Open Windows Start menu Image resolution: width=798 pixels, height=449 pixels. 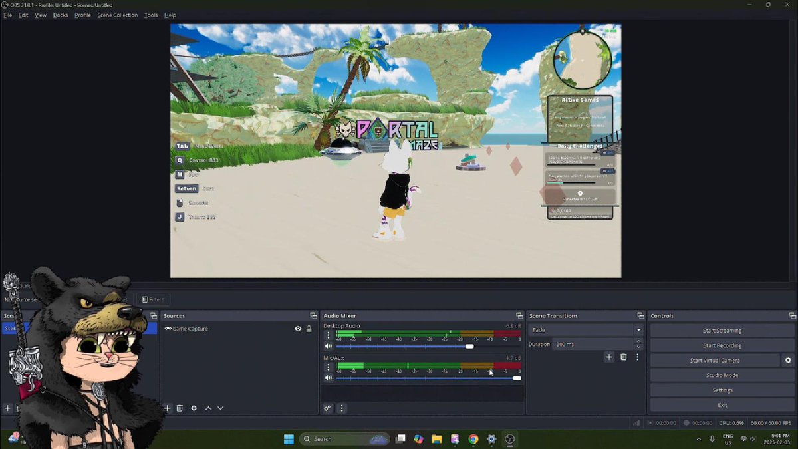tap(289, 439)
